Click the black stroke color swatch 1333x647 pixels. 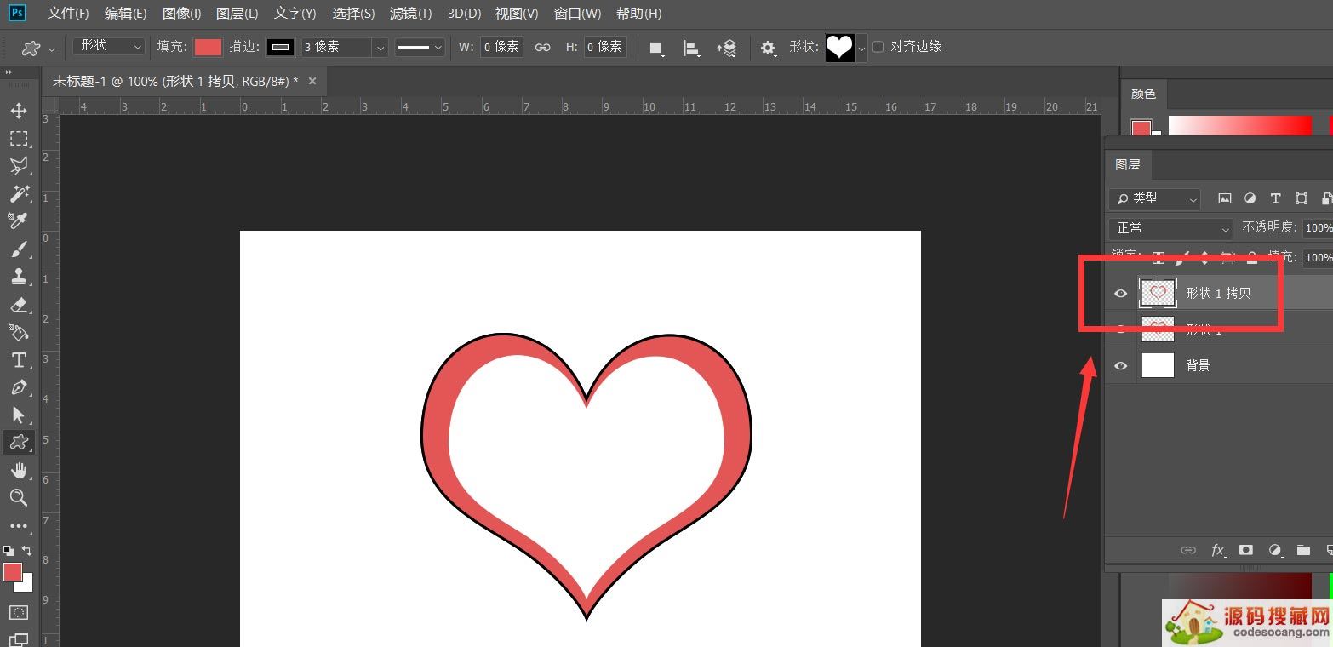pyautogui.click(x=281, y=47)
